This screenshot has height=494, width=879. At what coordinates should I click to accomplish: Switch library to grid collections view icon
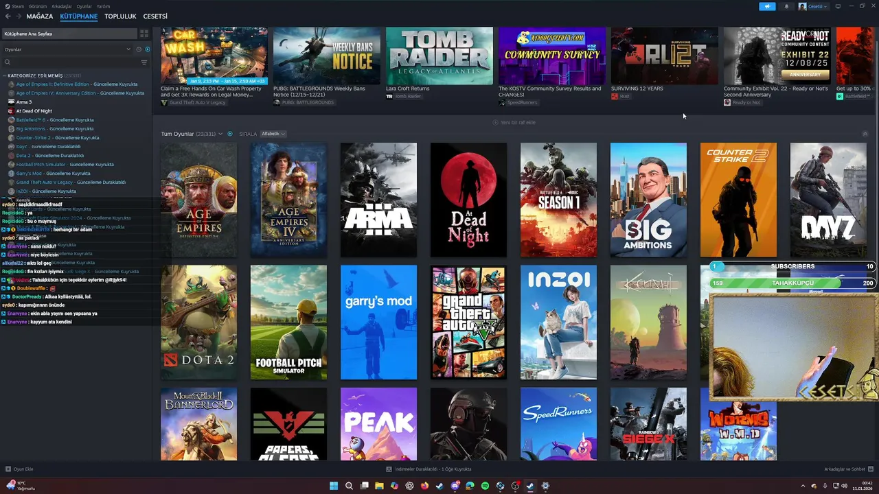144,34
